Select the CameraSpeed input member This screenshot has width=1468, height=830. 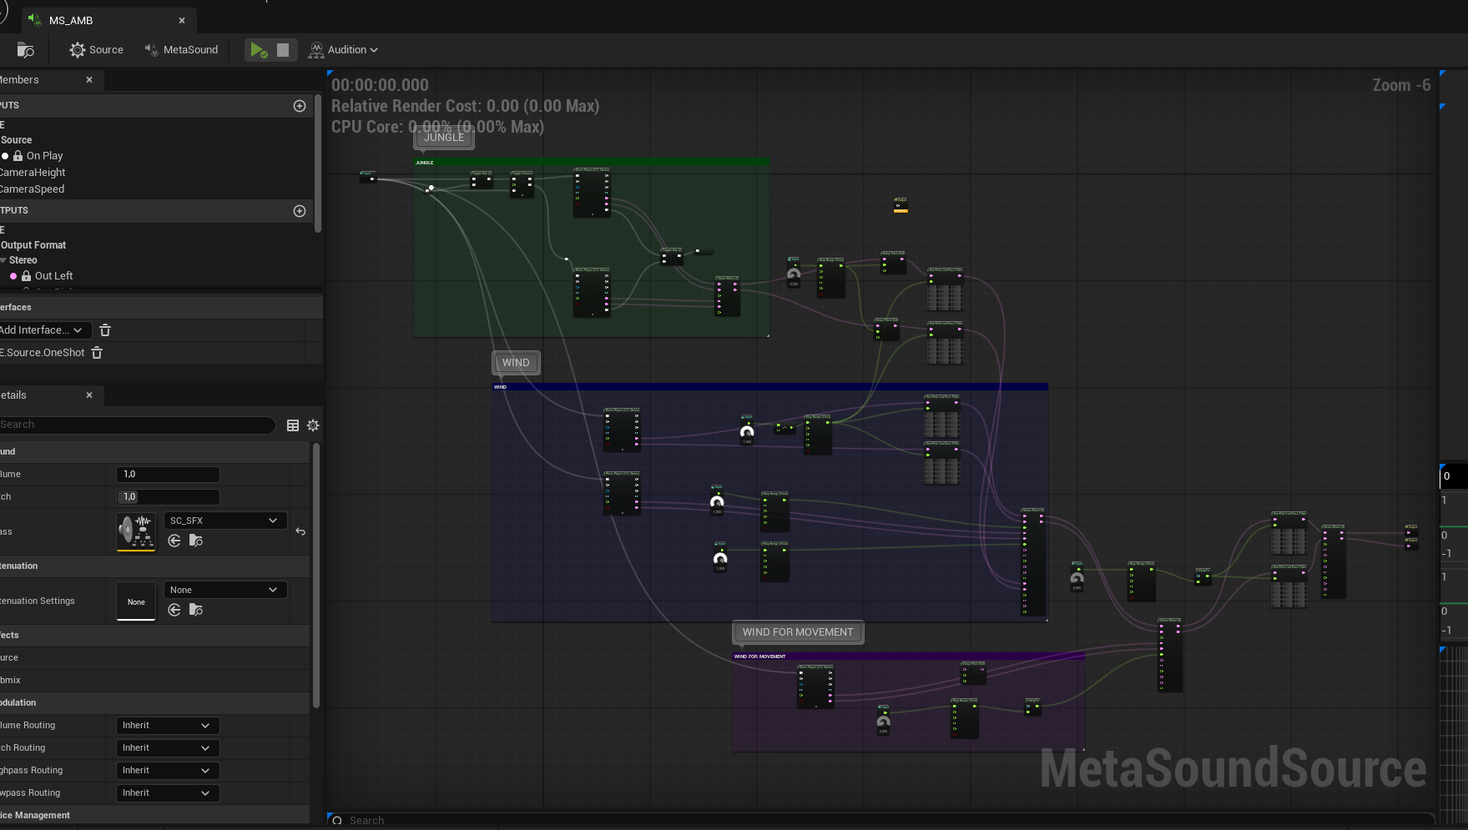[32, 189]
